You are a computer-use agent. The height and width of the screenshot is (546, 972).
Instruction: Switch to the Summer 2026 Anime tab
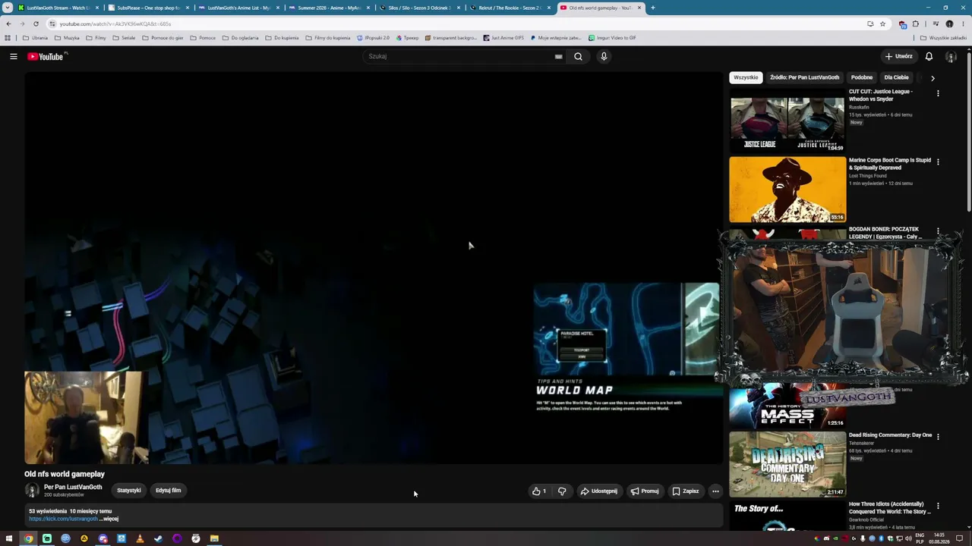click(329, 8)
